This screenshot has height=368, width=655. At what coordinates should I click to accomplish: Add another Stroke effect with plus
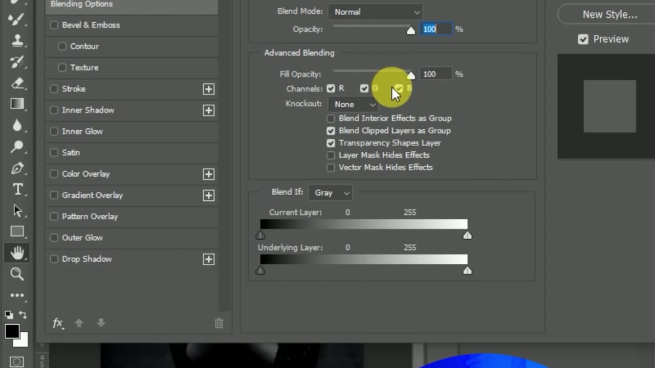pos(208,89)
